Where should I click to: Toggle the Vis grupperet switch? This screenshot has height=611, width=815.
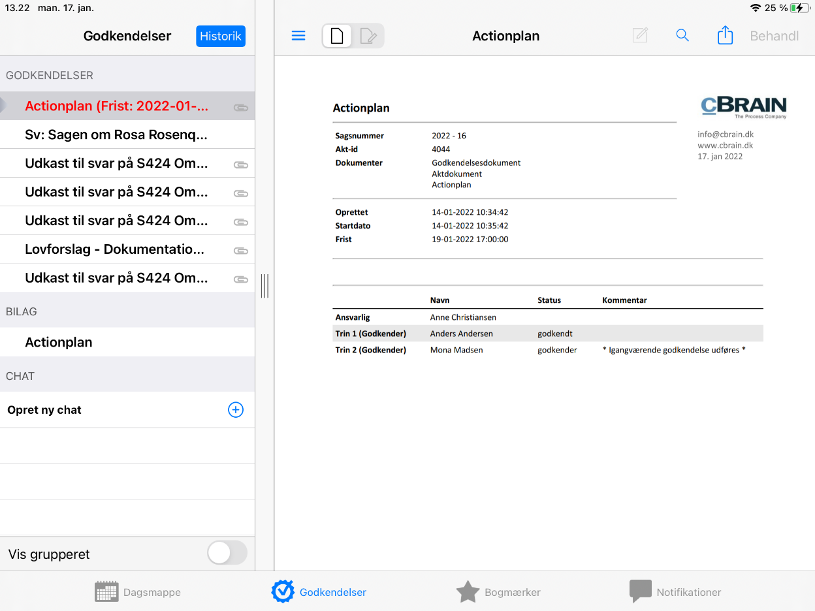[x=227, y=553]
